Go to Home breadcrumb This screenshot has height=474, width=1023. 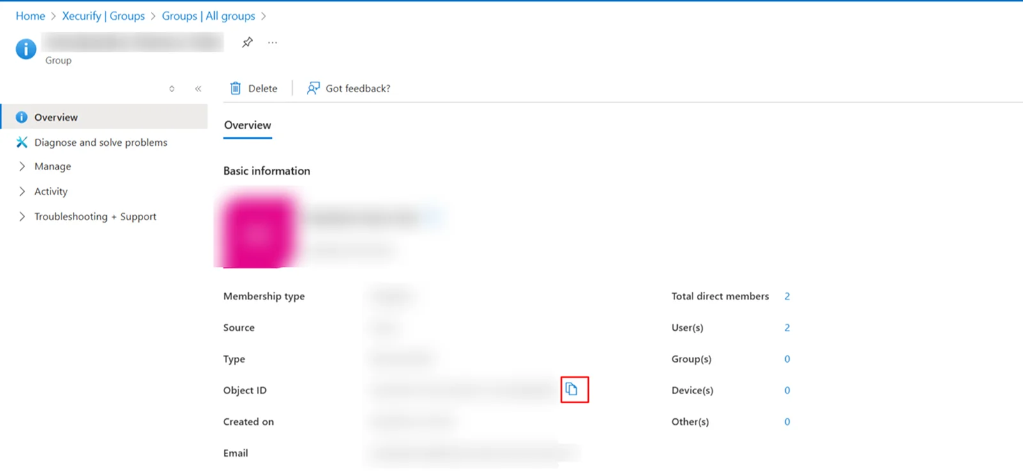coord(31,16)
